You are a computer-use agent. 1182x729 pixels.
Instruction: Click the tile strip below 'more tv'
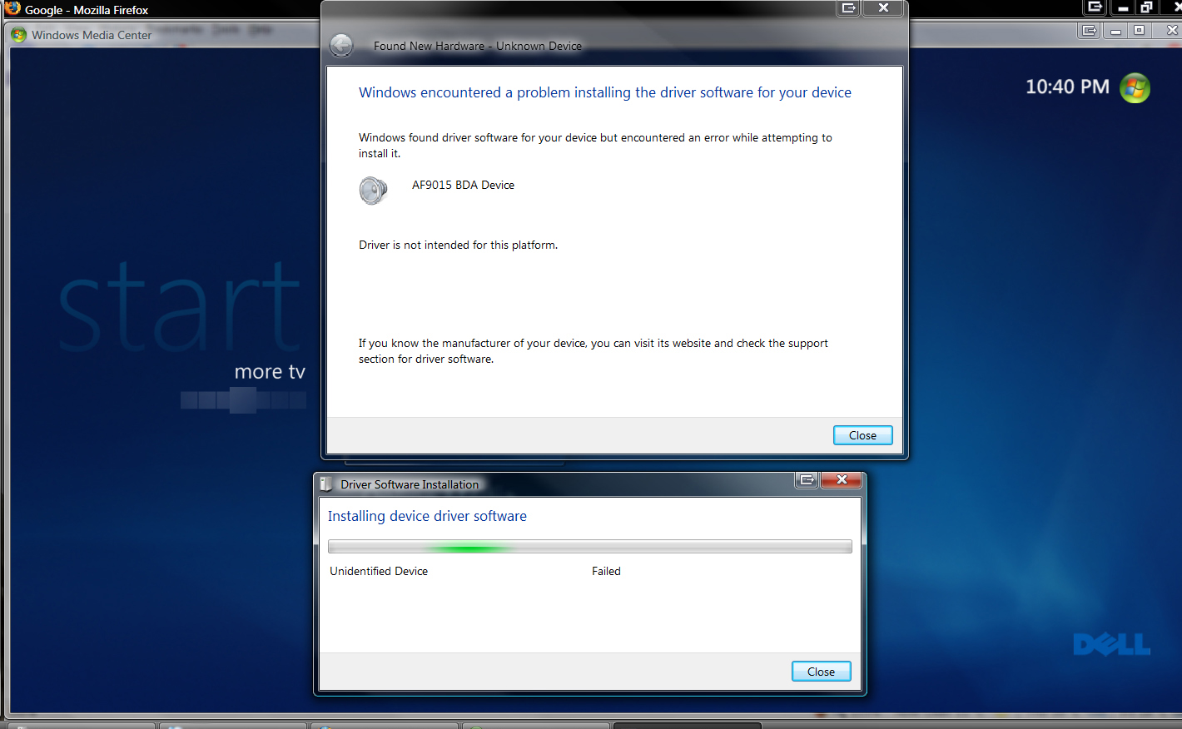pyautogui.click(x=243, y=400)
